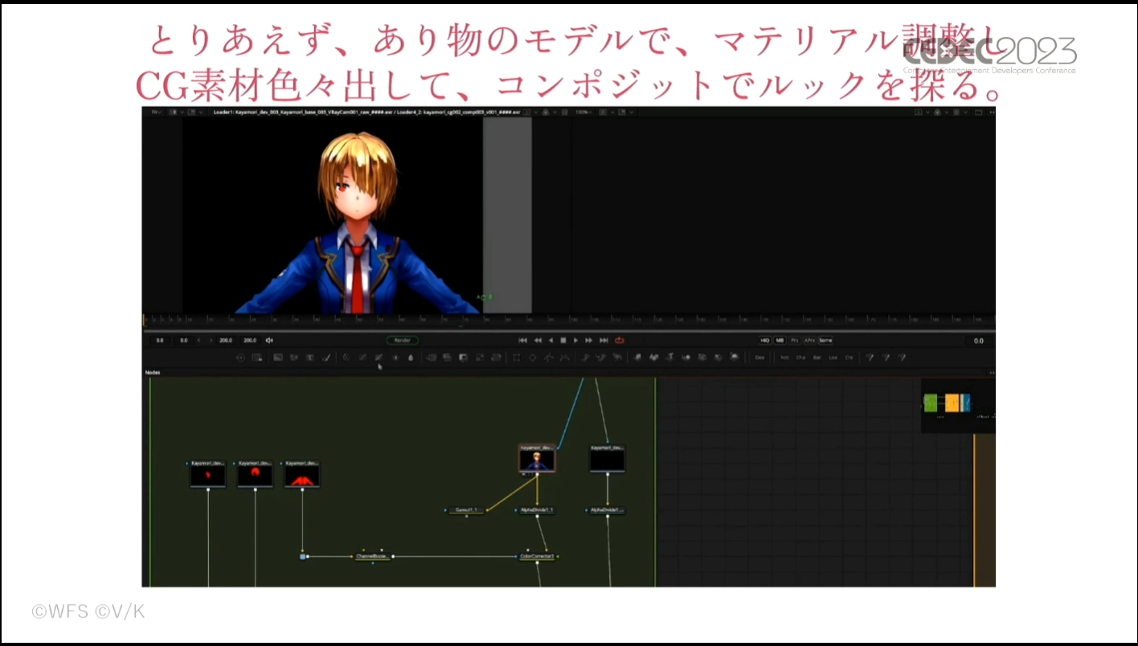Add a Shape 3D node
Screen dimensions: 1138x646
(654, 358)
